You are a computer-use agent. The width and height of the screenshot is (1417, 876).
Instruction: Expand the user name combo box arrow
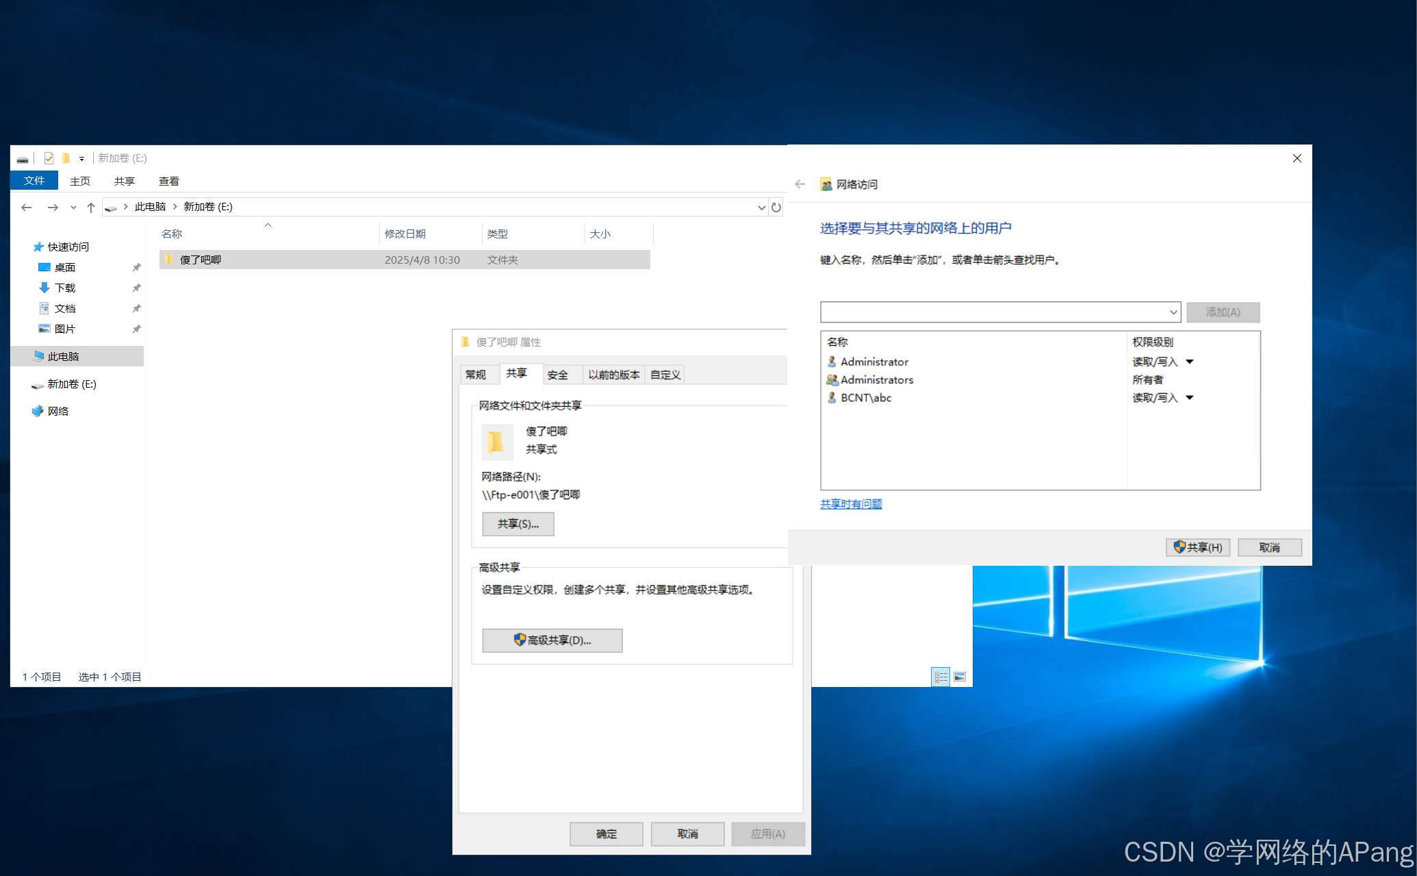point(1173,312)
